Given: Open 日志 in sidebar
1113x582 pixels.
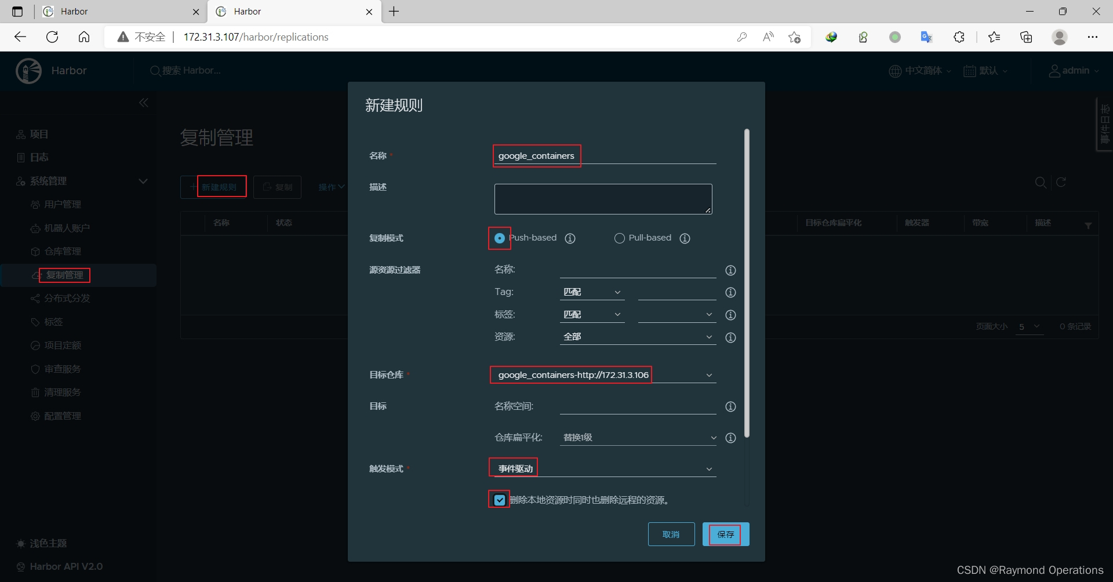Looking at the screenshot, I should (x=39, y=157).
